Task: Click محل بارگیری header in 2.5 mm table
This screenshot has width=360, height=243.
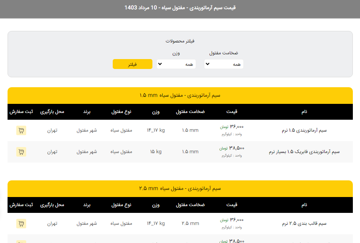Action: (x=52, y=205)
